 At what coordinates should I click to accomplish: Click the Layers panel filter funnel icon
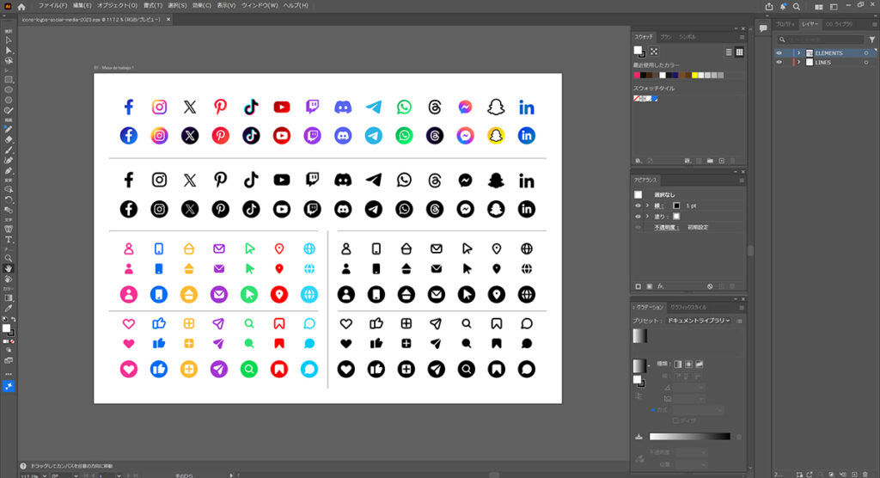[872, 40]
